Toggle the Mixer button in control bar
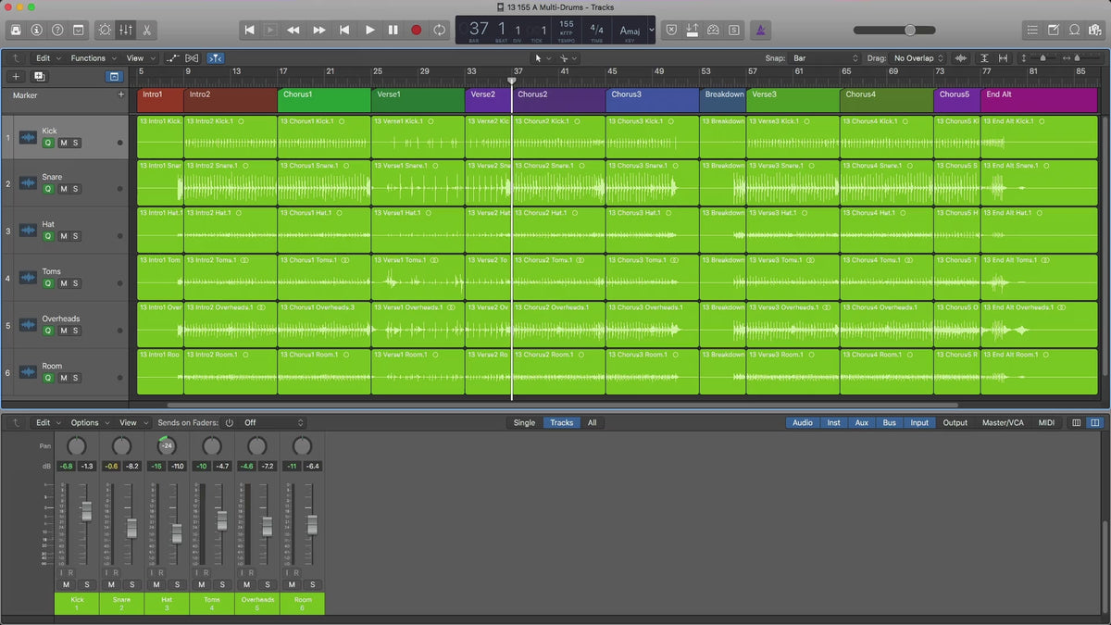 pos(126,30)
